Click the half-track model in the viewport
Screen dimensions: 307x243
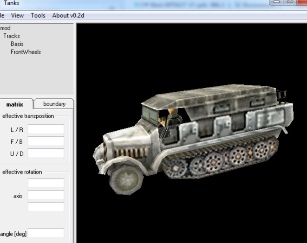pyautogui.click(x=193, y=140)
